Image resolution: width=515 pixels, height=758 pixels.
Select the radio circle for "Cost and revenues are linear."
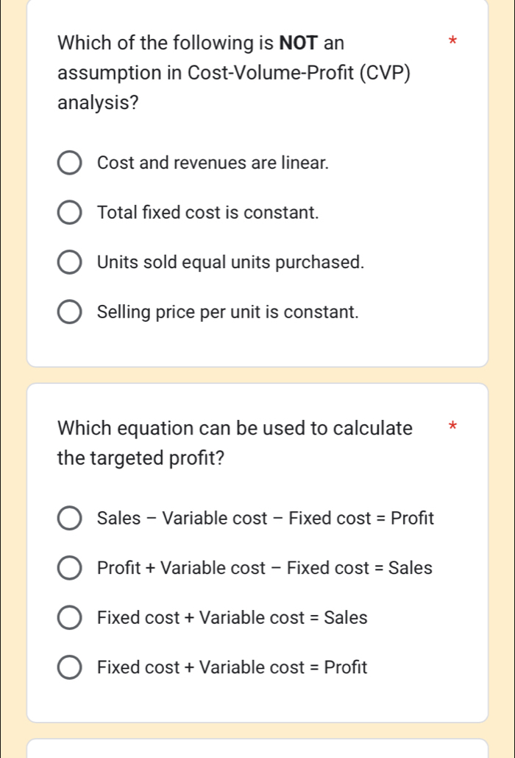tap(70, 164)
